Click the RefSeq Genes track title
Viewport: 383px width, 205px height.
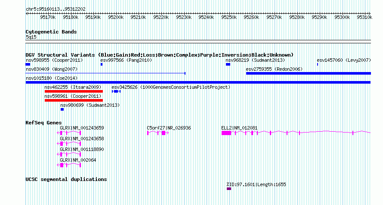[x=43, y=123]
